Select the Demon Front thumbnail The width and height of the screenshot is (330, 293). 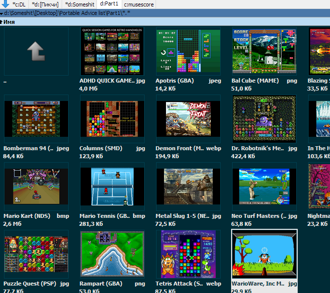click(188, 119)
